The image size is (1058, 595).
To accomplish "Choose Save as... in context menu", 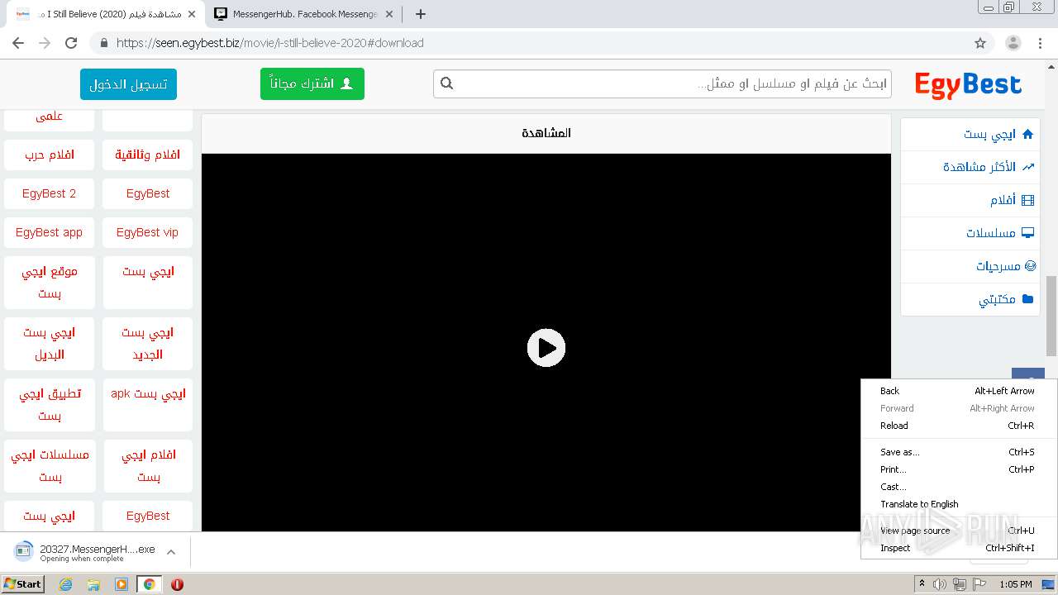I will 957,452.
